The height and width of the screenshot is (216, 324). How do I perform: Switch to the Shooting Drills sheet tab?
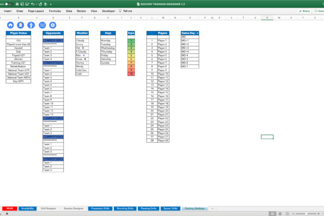click(125, 208)
